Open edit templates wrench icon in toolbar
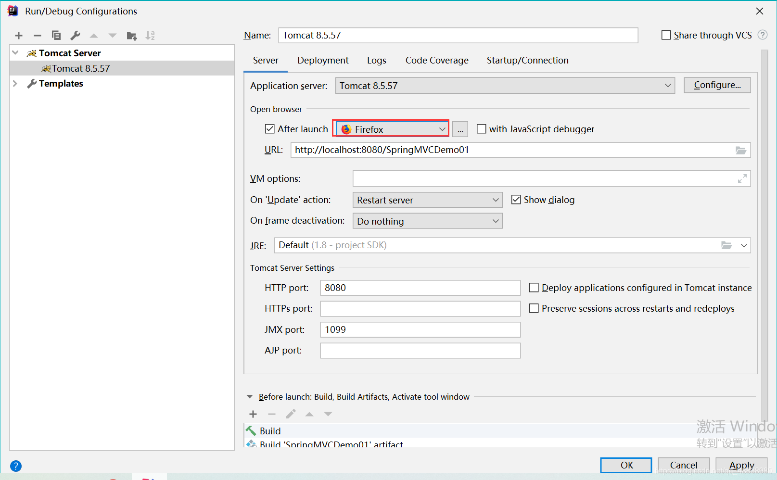Viewport: 777px width, 480px height. tap(75, 36)
